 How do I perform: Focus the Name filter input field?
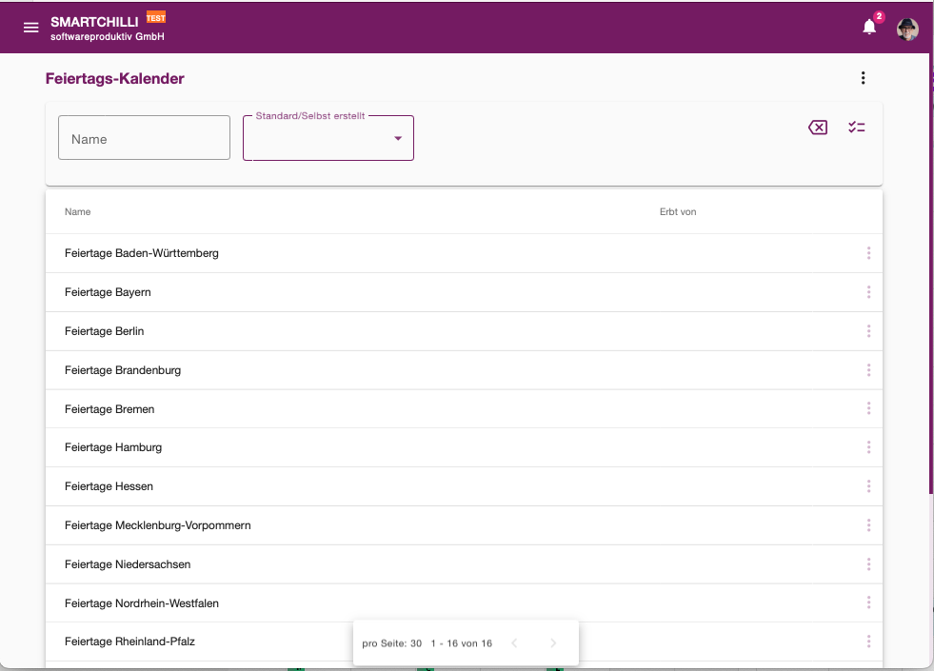pyautogui.click(x=144, y=138)
